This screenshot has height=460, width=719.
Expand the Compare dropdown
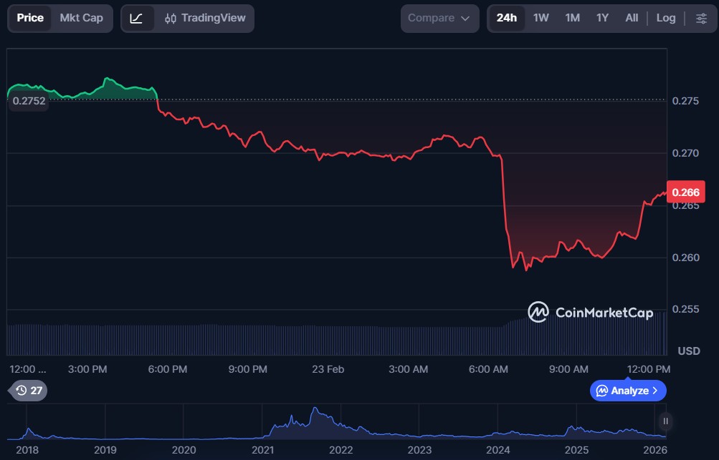[x=439, y=18]
